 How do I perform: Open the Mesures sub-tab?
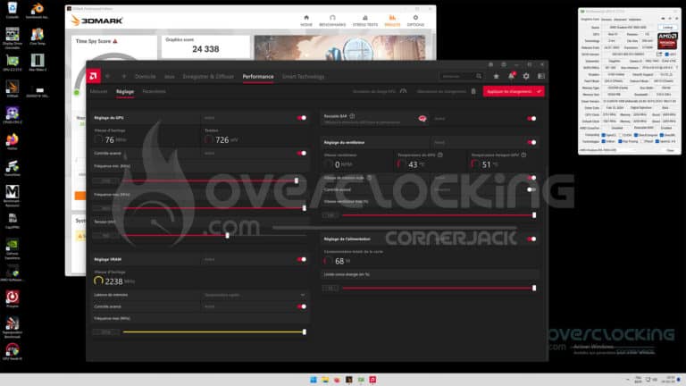point(98,91)
